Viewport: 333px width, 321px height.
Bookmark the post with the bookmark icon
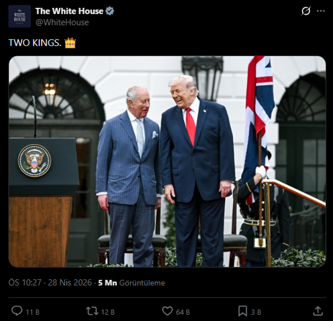point(243,311)
